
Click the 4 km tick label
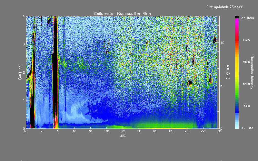pos(24,16)
